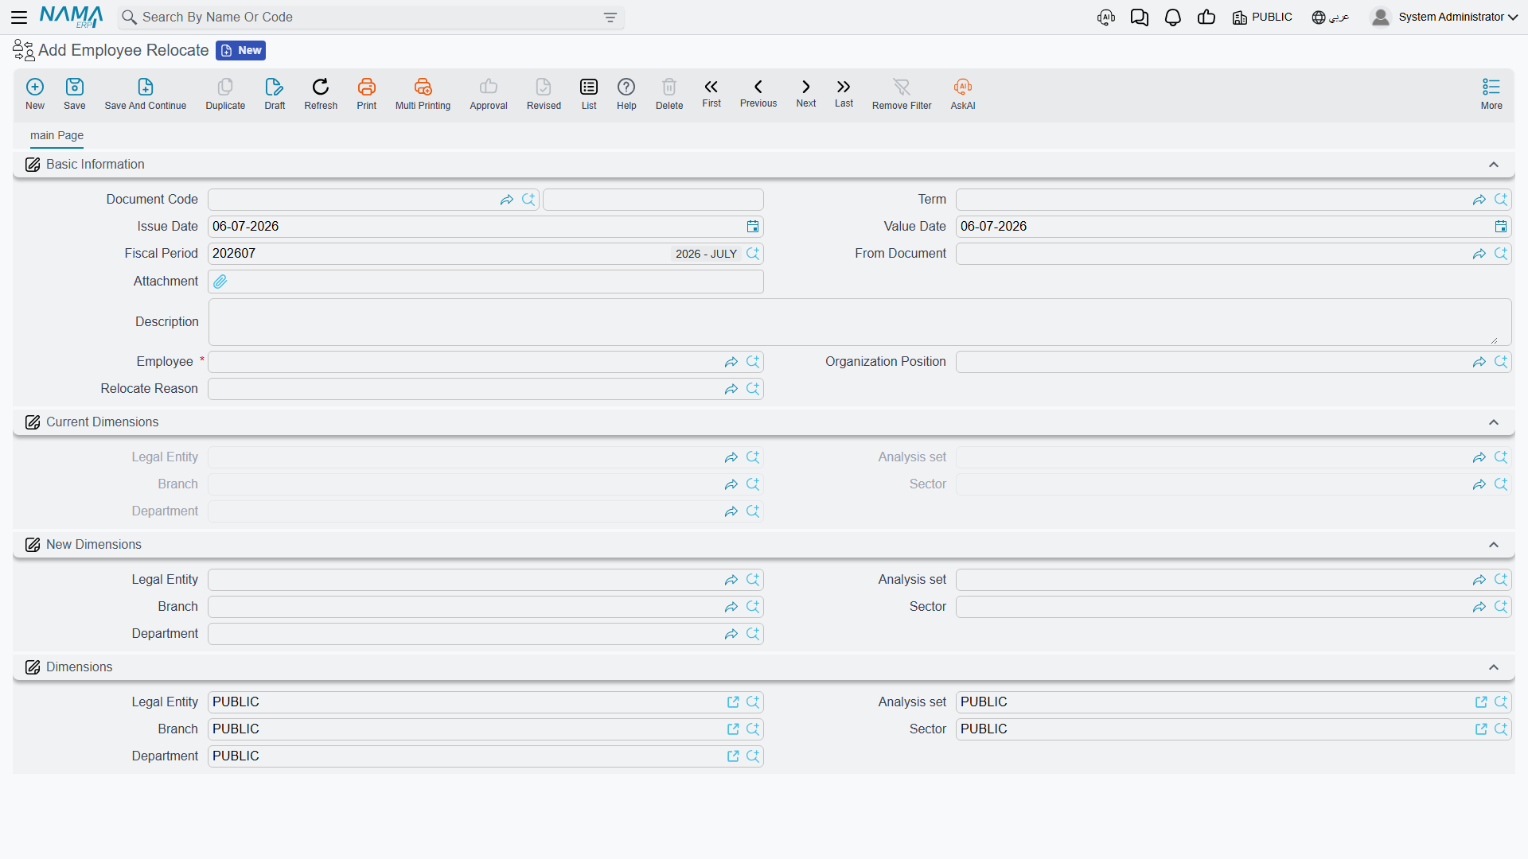Image resolution: width=1528 pixels, height=859 pixels.
Task: Collapse the Dimensions section
Action: click(1494, 667)
